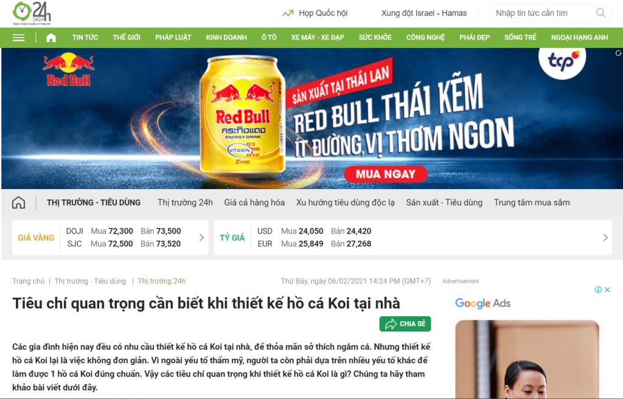Select the Giá cả hàng hóa tab

point(254,203)
